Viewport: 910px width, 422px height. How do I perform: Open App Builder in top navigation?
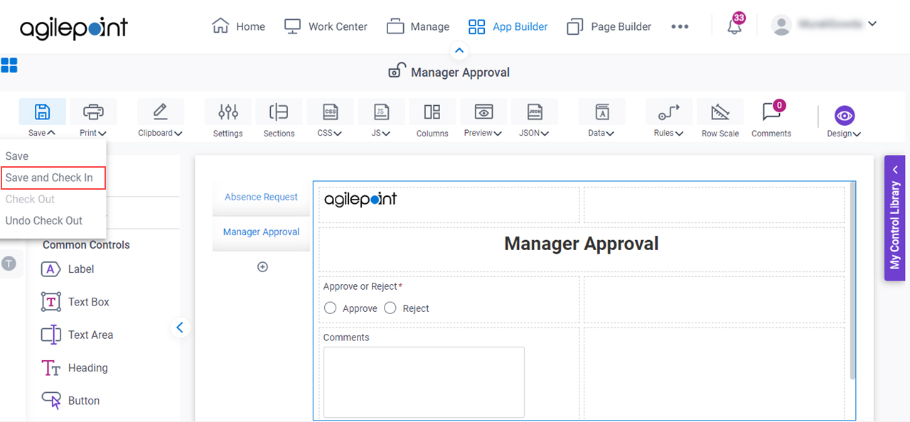point(508,26)
